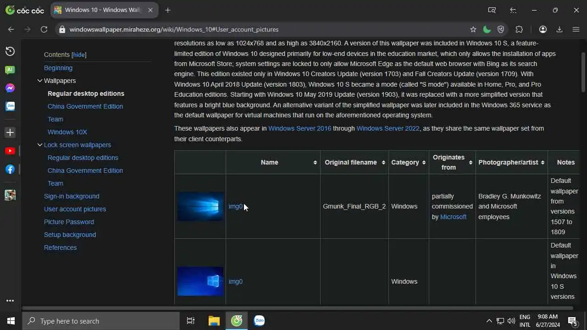Open the sidebar more options dots
Viewport: 587px width, 330px height.
[10, 301]
